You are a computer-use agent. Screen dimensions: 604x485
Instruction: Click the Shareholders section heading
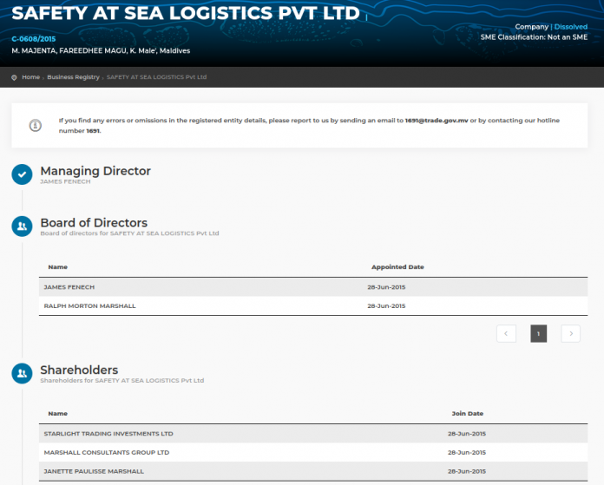click(79, 370)
